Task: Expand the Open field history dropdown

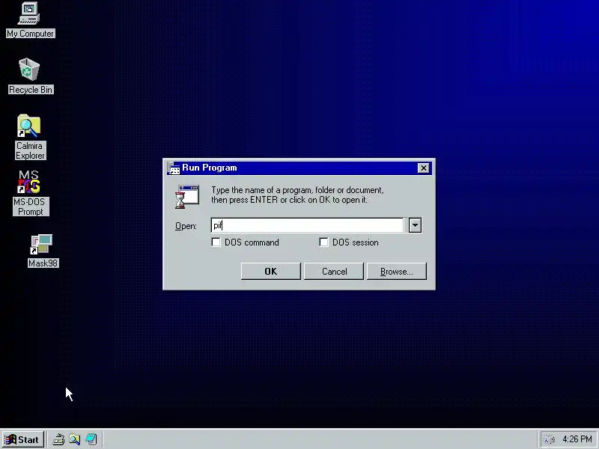Action: click(x=415, y=225)
